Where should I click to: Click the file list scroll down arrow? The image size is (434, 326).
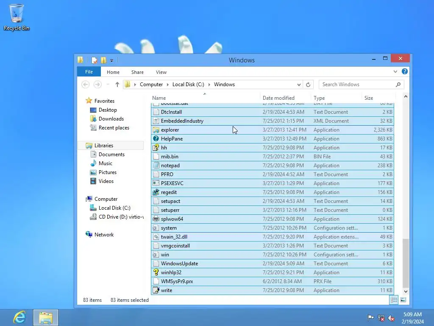(406, 291)
